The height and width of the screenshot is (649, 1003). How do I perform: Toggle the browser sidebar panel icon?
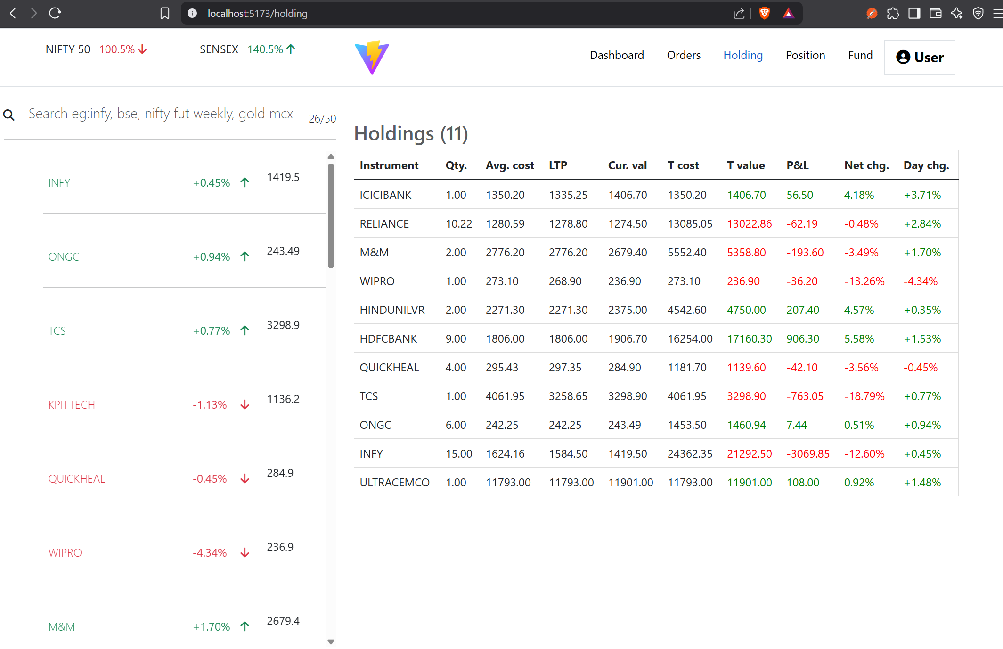[914, 13]
